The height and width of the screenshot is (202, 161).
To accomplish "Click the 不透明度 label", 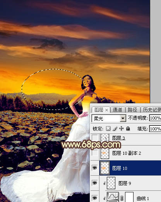I will 138,118.
